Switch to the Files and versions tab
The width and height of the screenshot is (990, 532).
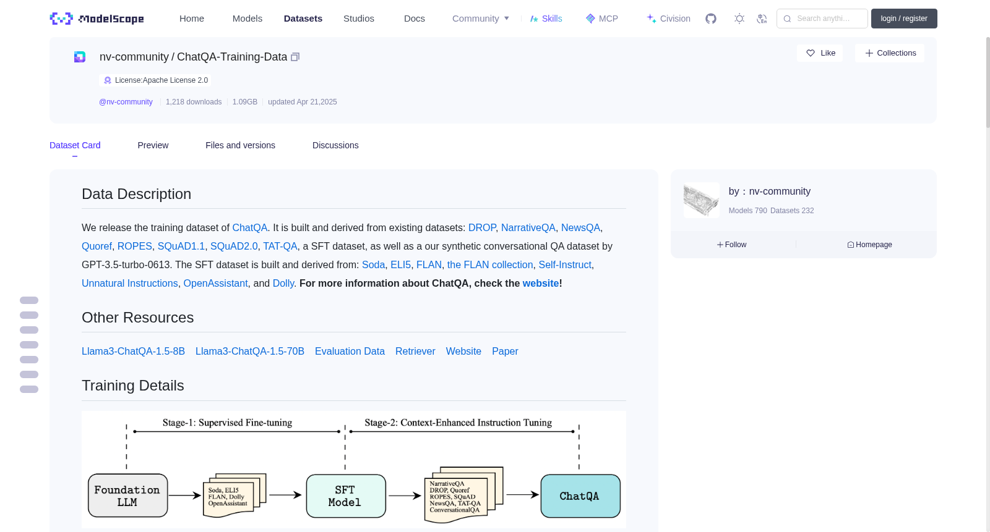point(240,145)
